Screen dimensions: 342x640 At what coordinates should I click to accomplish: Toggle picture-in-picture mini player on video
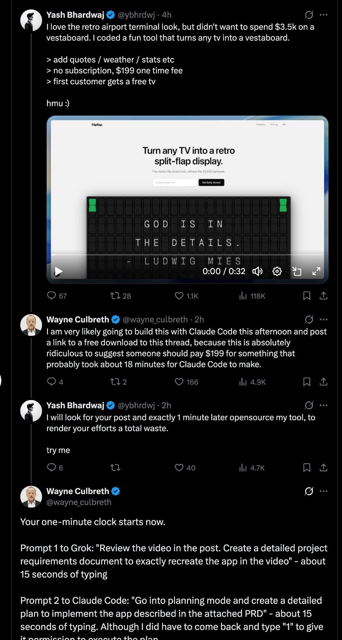point(297,271)
